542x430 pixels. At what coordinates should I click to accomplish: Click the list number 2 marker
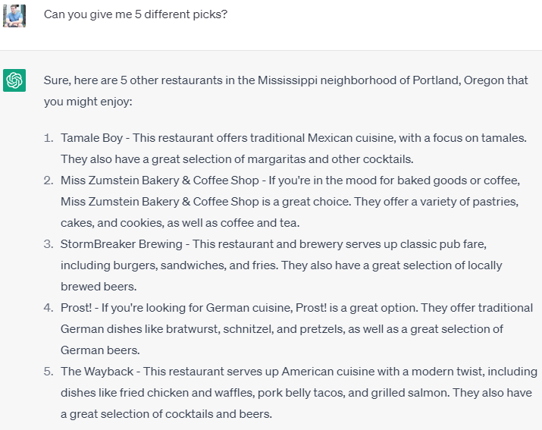click(48, 180)
